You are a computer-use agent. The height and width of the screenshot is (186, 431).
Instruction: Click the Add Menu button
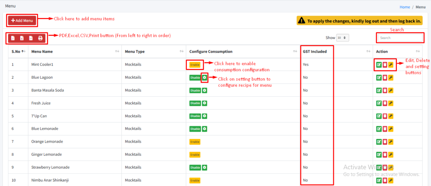coord(22,20)
